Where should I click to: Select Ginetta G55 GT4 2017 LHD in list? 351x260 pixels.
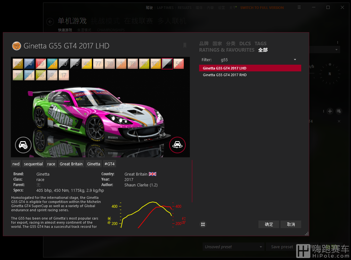(250, 68)
